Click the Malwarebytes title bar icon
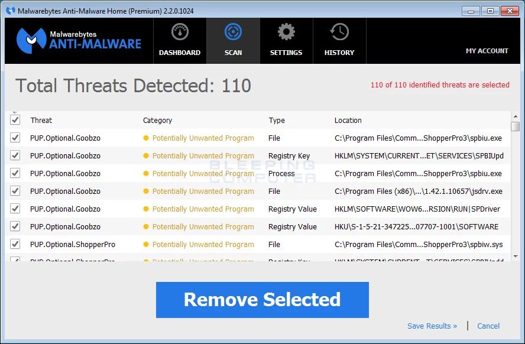 [x=11, y=11]
